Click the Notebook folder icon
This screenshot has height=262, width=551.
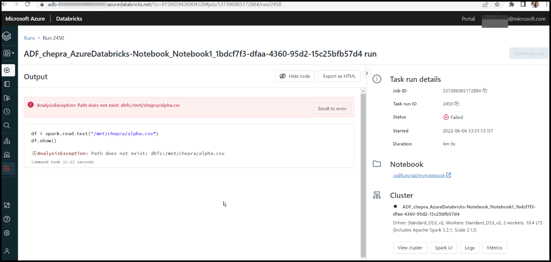[x=377, y=164]
